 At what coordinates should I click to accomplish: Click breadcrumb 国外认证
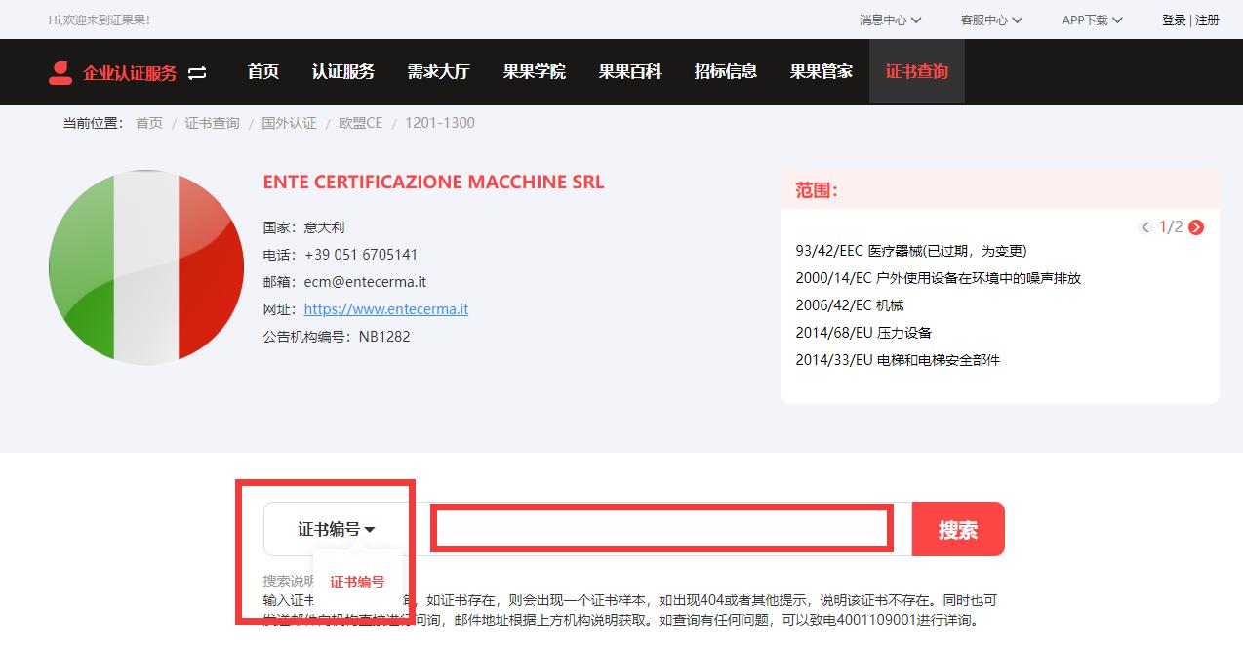click(x=289, y=123)
